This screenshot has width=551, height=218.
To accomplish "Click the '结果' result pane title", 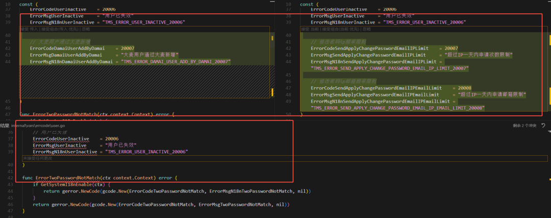I will 5,125.
